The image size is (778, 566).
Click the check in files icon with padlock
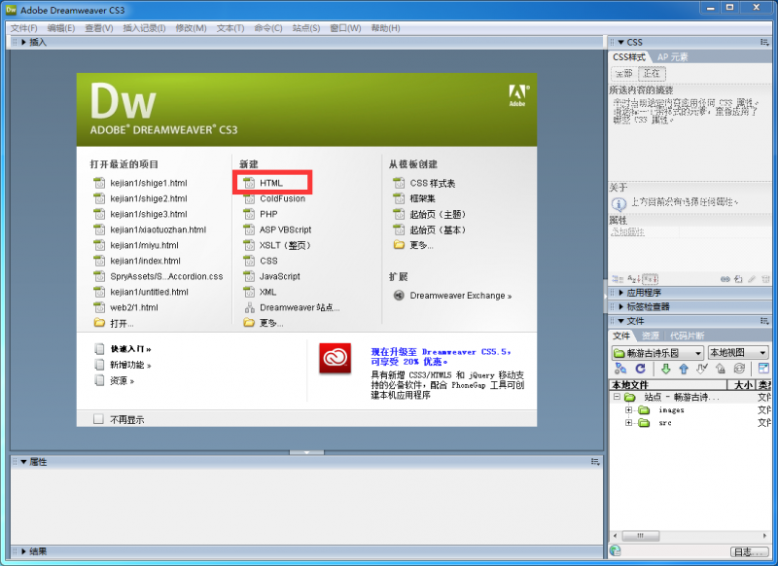721,369
